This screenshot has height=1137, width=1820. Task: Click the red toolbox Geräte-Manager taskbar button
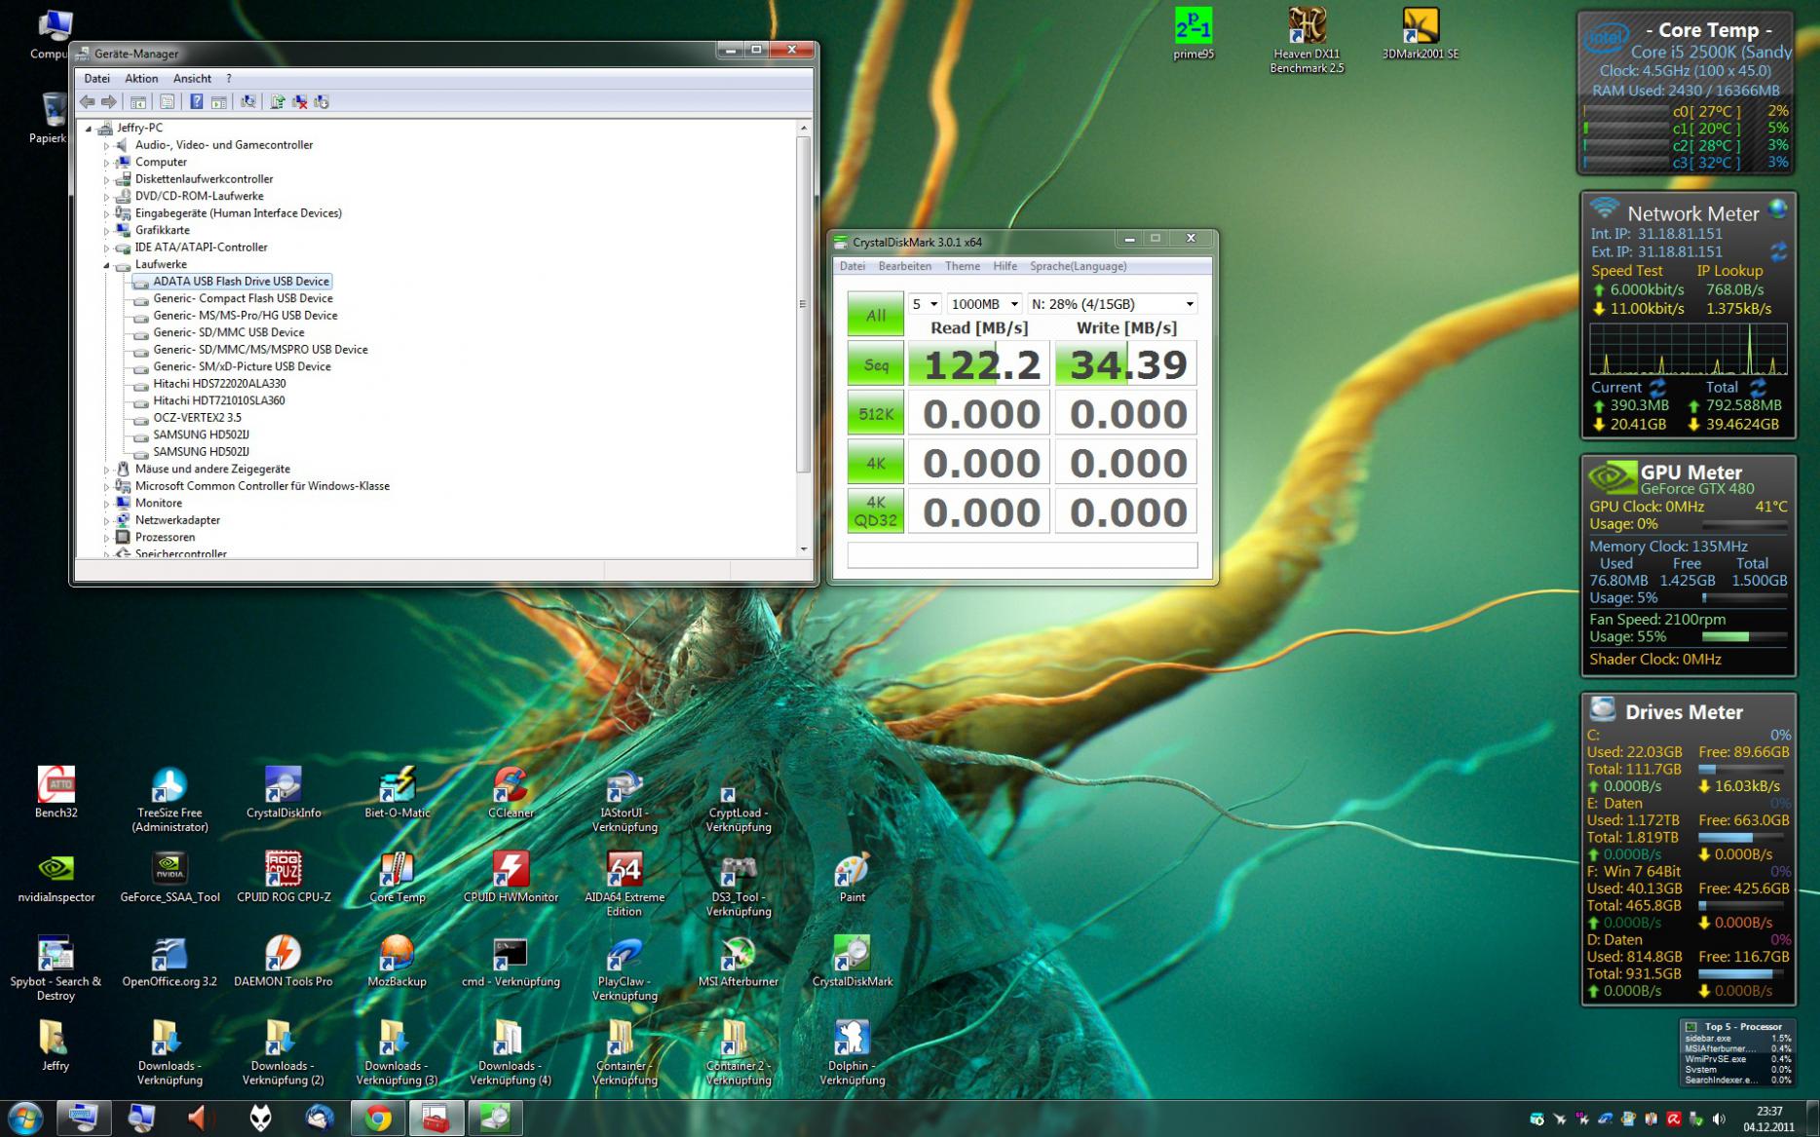pyautogui.click(x=436, y=1118)
